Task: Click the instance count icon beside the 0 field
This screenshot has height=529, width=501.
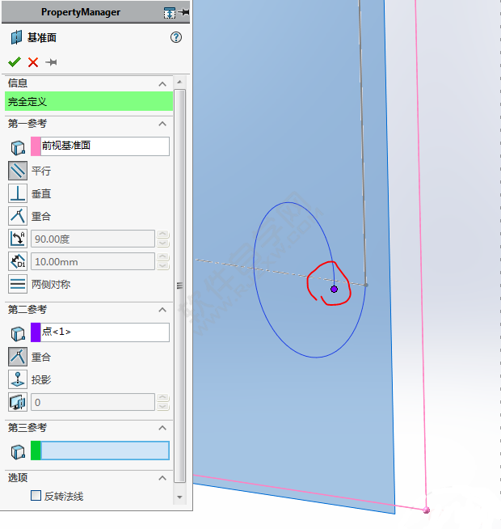Action: (18, 402)
